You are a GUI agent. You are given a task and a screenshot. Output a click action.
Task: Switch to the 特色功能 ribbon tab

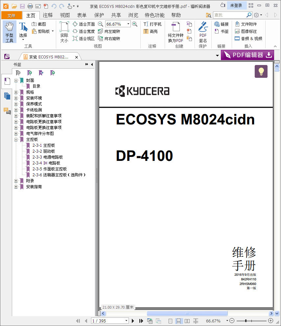tap(155, 15)
